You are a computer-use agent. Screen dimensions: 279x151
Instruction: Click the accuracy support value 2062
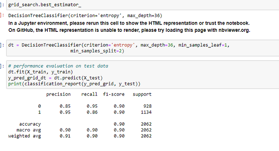tap(146, 124)
